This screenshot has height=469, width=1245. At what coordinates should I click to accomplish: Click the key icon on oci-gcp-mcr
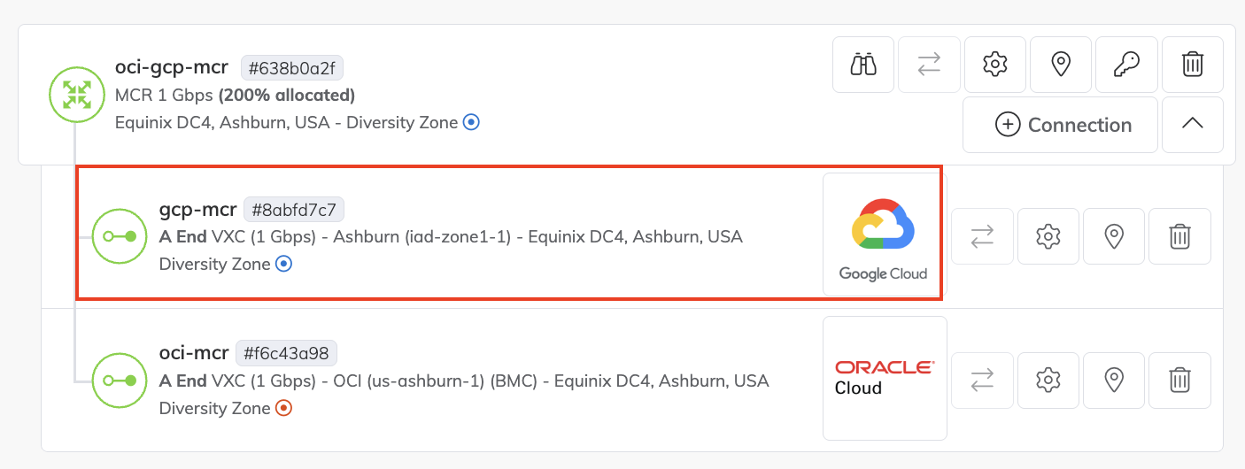[x=1126, y=65]
